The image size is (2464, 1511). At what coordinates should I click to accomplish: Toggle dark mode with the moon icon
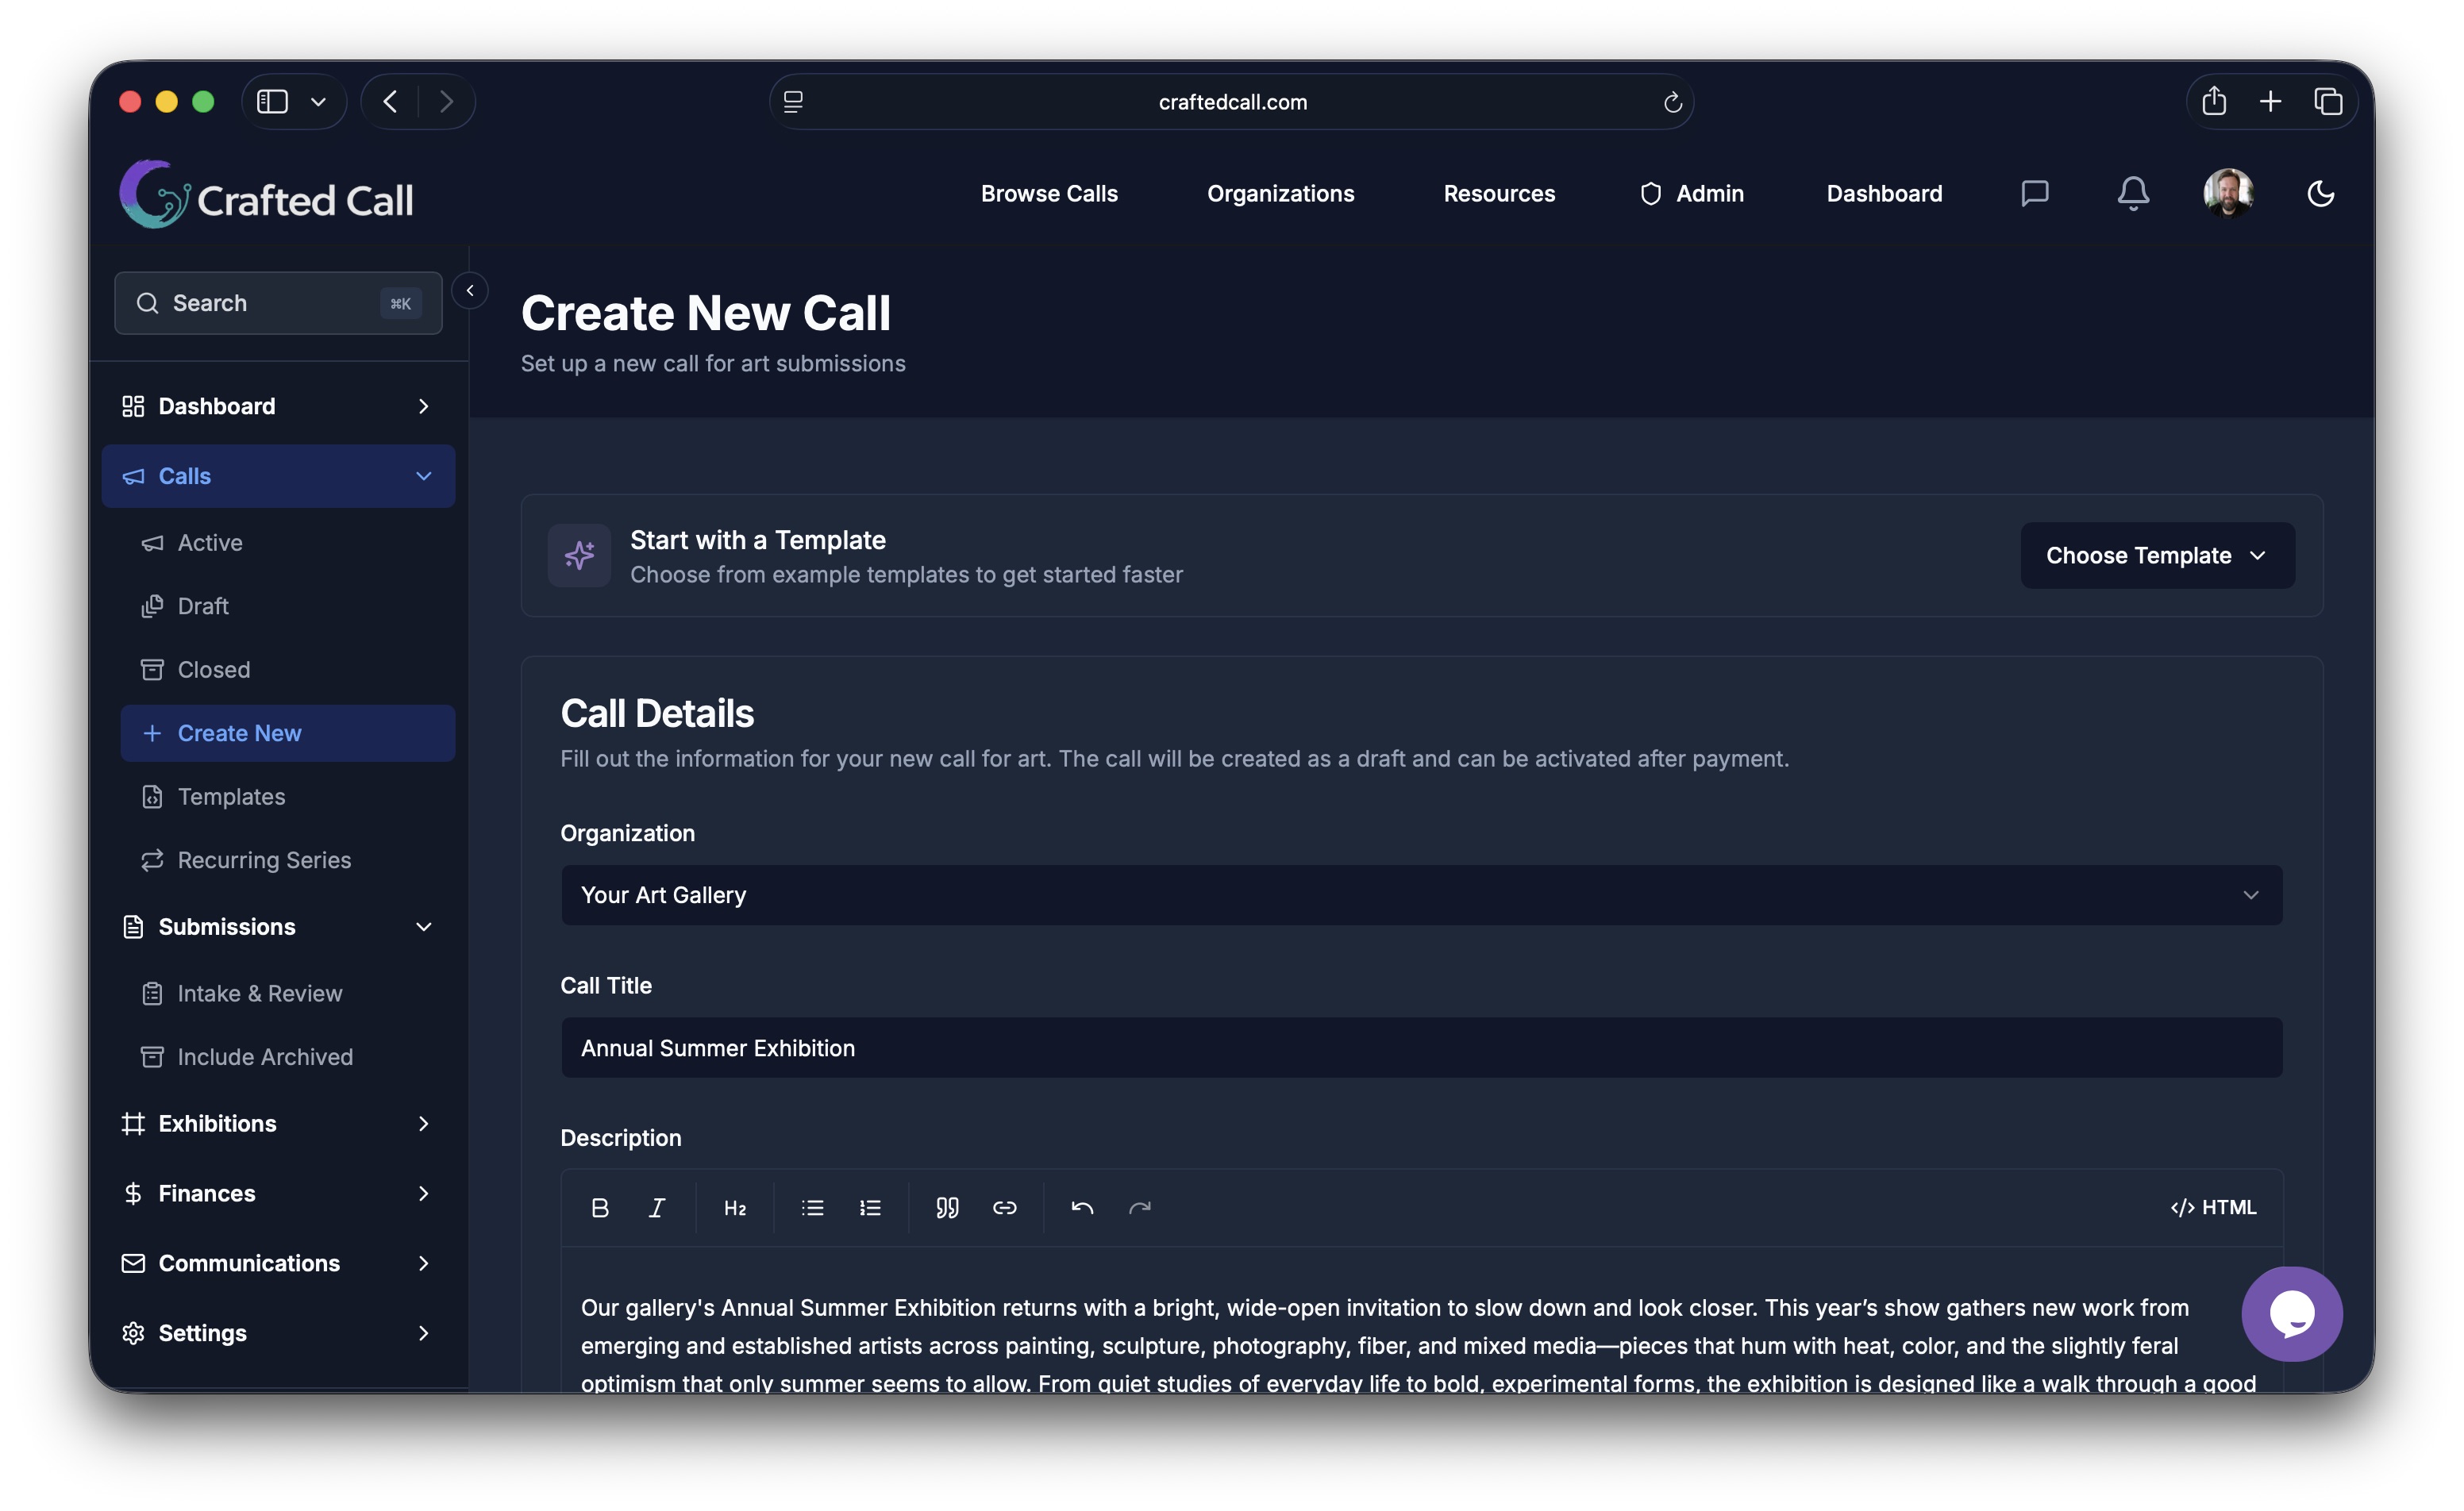click(2320, 193)
